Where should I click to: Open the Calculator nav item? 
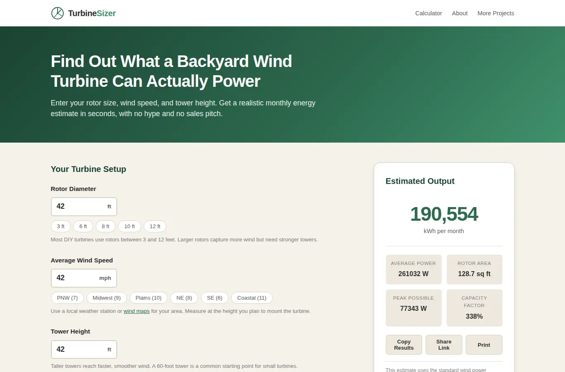428,13
